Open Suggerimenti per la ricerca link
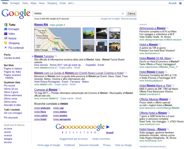Viewport: 184px width, 149px height. (x=74, y=139)
